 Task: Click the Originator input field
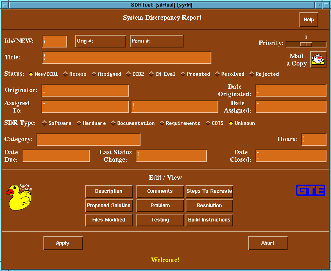[85, 90]
